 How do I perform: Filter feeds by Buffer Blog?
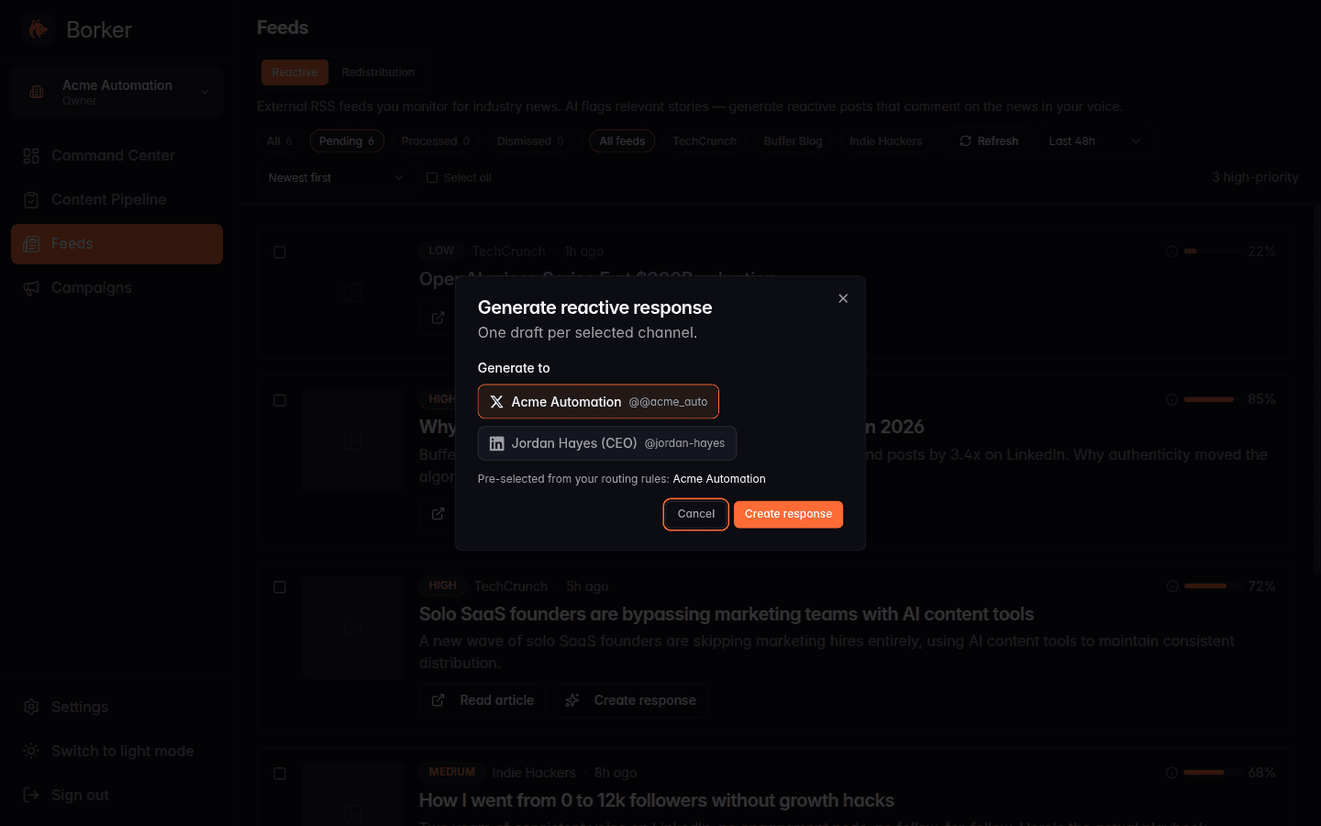(793, 141)
